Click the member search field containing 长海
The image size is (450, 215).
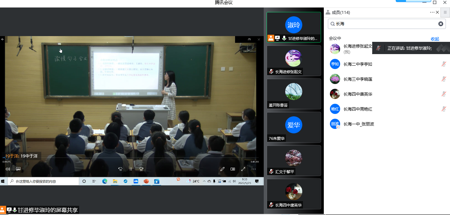[387, 24]
